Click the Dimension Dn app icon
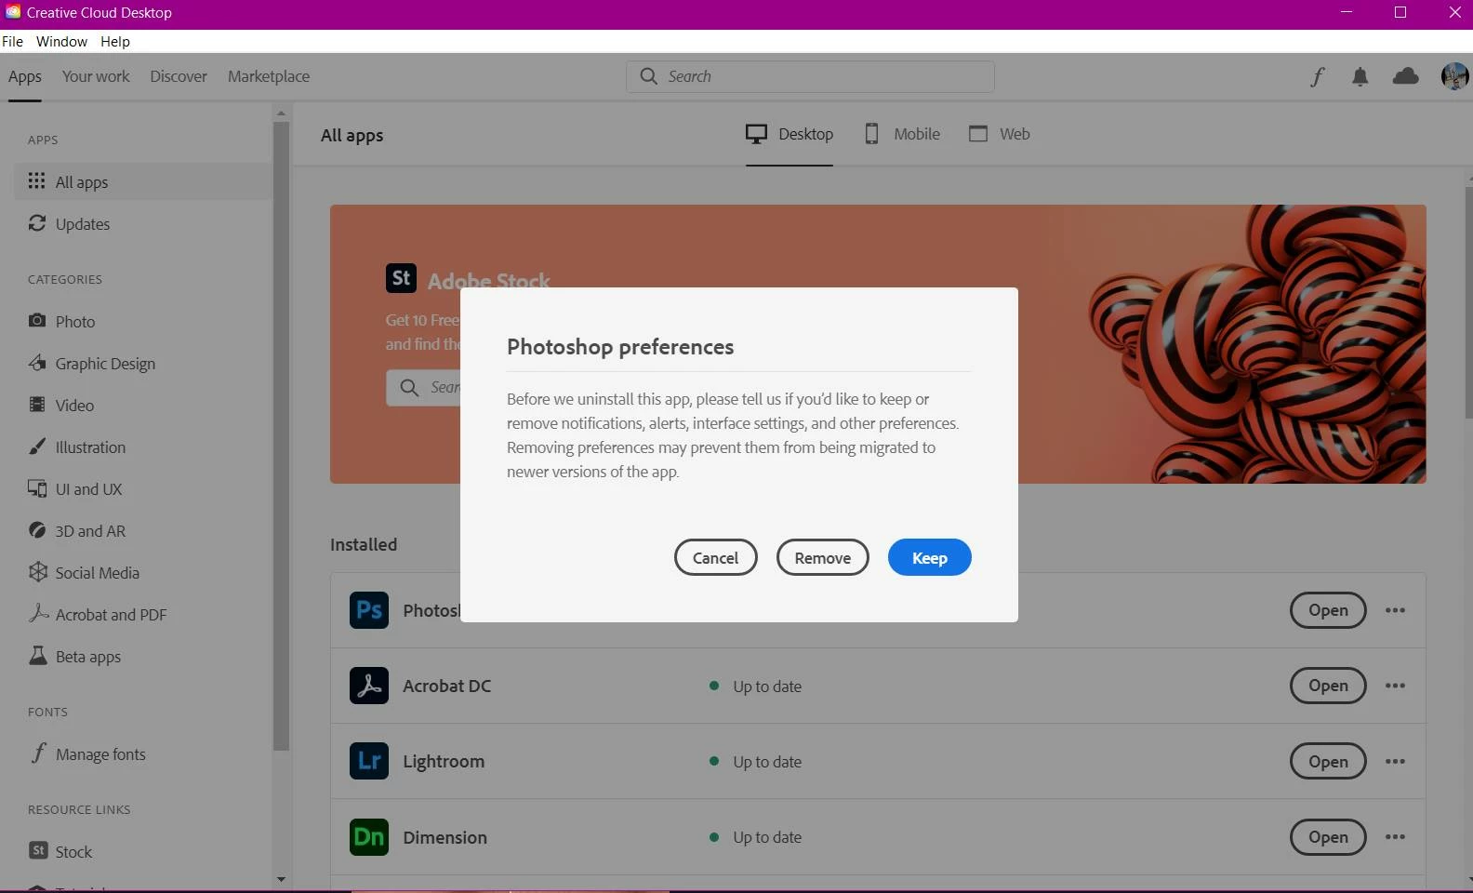The width and height of the screenshot is (1473, 893). coord(369,837)
